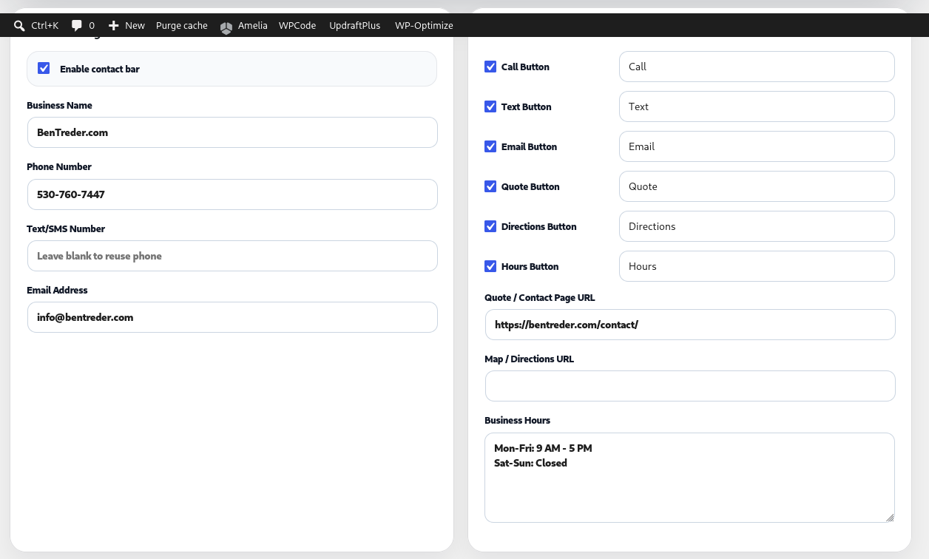Viewport: 929px width, 559px height.
Task: Open the New content menu
Action: point(126,25)
